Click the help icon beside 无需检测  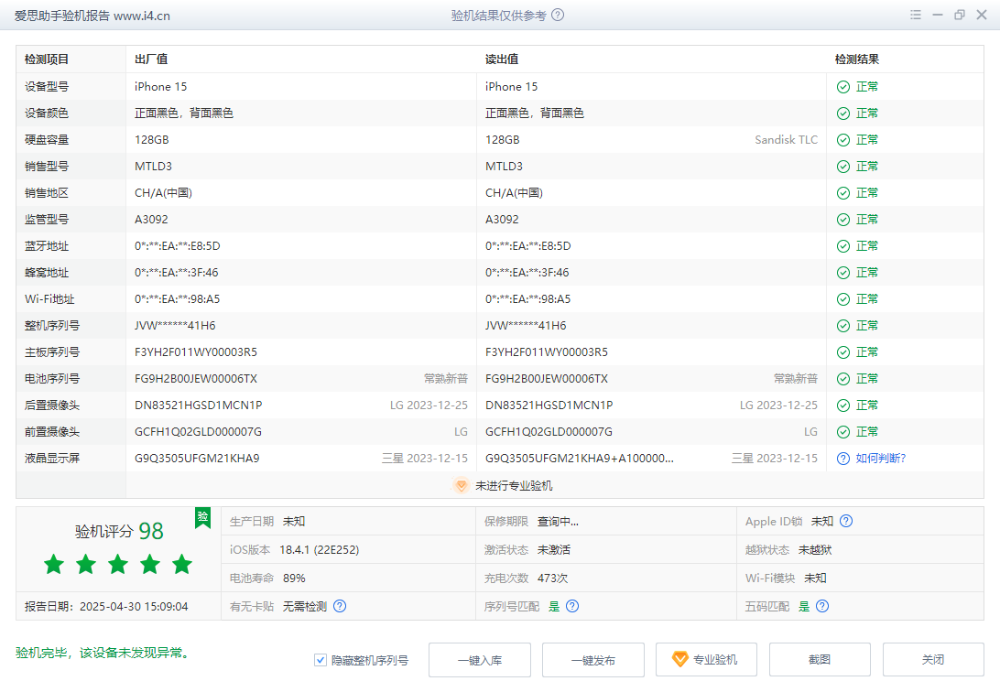pyautogui.click(x=340, y=606)
